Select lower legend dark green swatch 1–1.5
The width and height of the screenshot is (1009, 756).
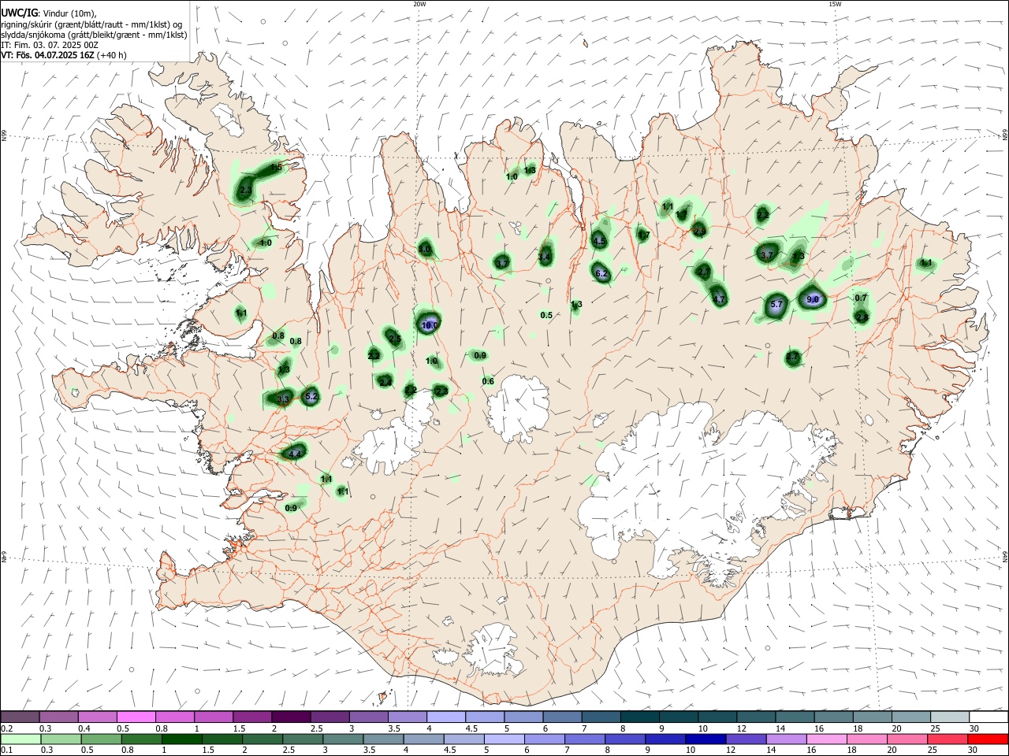tap(181, 739)
